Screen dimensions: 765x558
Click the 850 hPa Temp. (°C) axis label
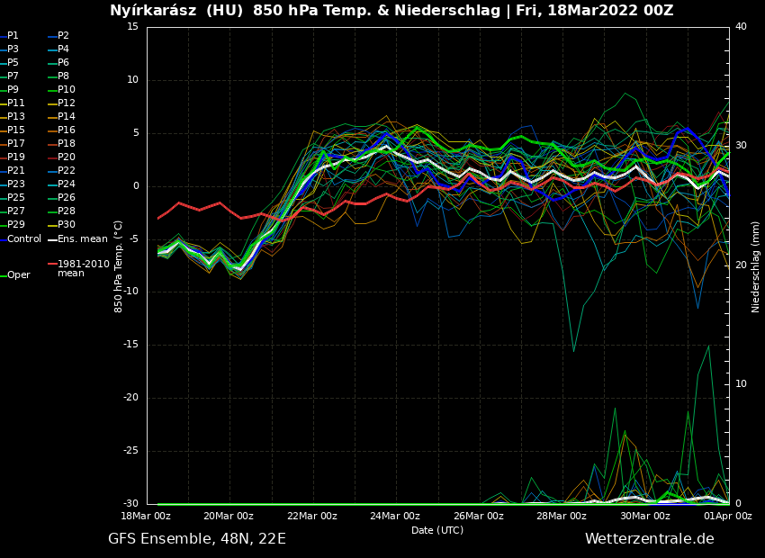point(119,266)
